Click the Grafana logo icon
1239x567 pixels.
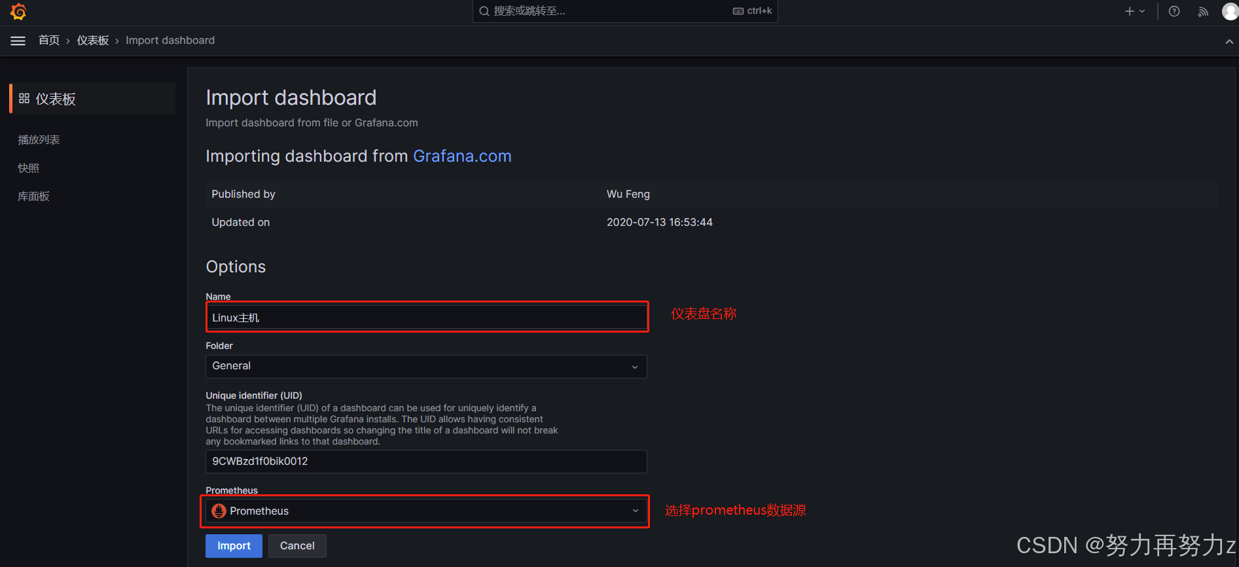tap(18, 11)
